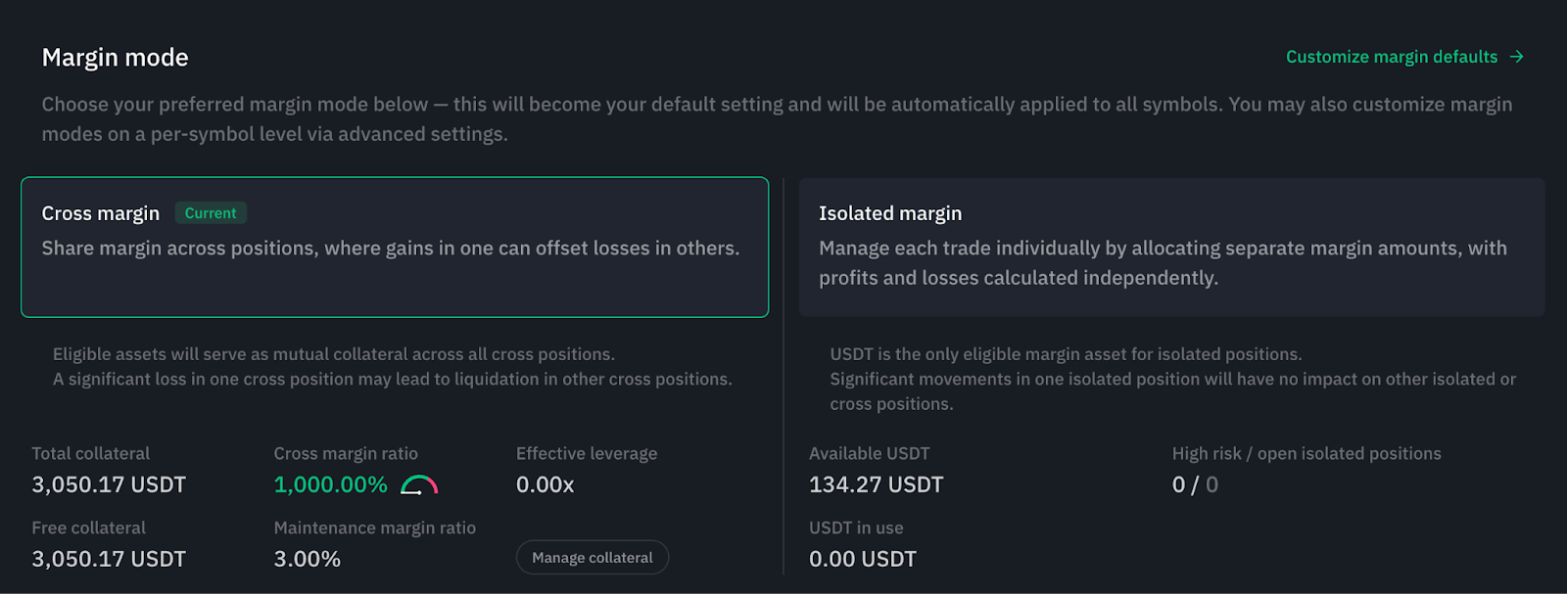The width and height of the screenshot is (1567, 594).
Task: Open the Customize margin defaults link
Action: [x=1391, y=57]
